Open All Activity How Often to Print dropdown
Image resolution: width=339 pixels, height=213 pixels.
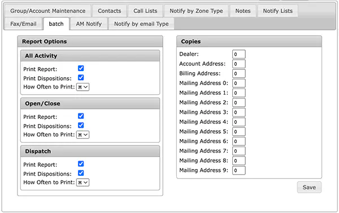[83, 87]
